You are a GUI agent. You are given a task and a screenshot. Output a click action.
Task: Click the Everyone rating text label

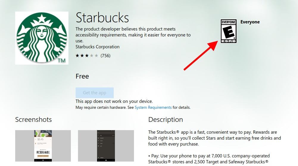[250, 22]
